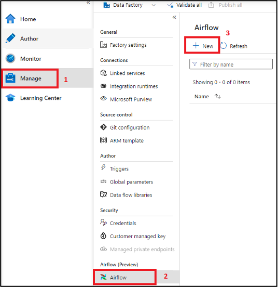Create a New Airflow environment
The height and width of the screenshot is (287, 278).
point(202,46)
